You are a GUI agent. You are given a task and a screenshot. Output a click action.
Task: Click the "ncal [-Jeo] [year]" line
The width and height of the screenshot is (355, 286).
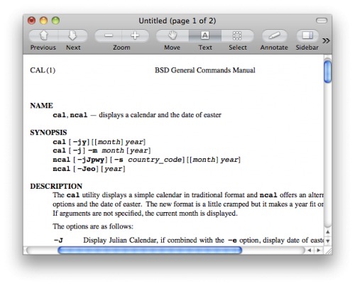[89, 169]
